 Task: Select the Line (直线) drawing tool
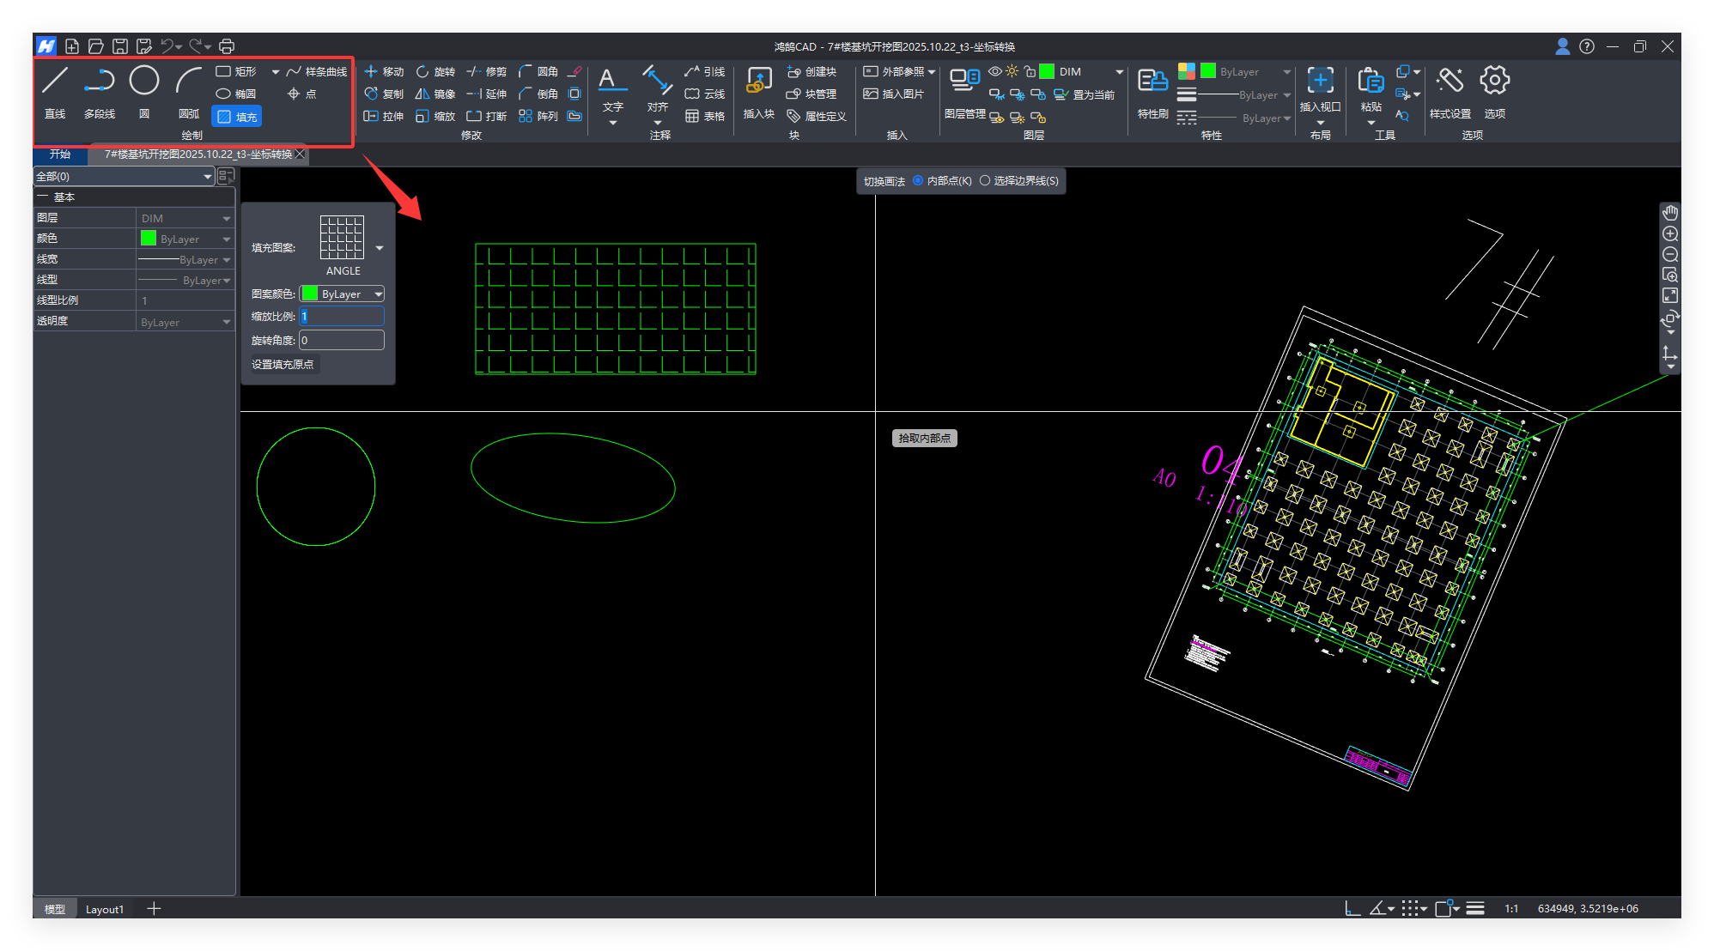click(55, 82)
